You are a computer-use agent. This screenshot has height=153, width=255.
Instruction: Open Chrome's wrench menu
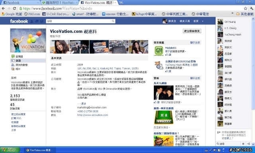251,8
